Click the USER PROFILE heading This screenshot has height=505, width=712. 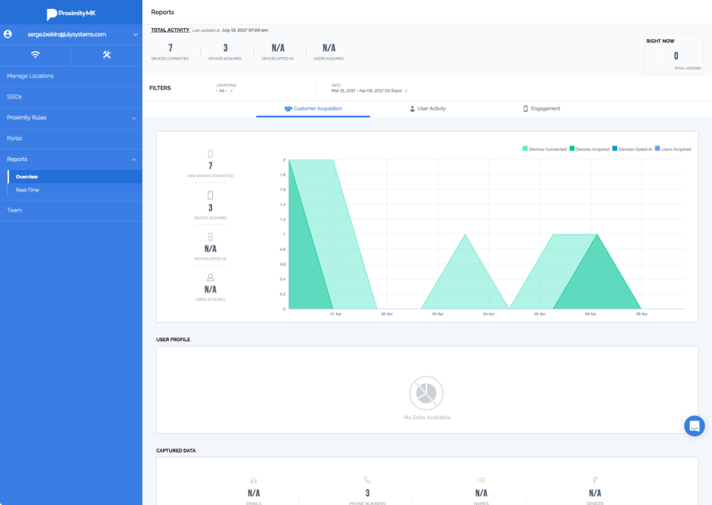173,340
